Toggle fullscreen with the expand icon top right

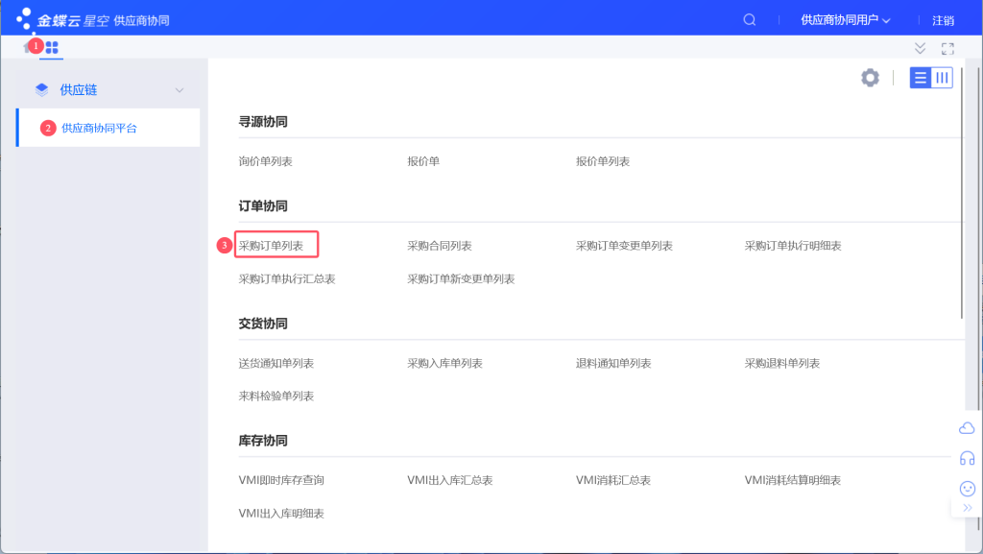coord(949,47)
